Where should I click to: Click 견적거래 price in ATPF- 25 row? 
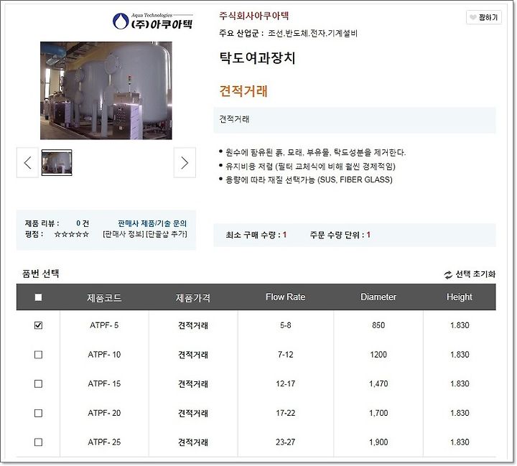pos(193,442)
